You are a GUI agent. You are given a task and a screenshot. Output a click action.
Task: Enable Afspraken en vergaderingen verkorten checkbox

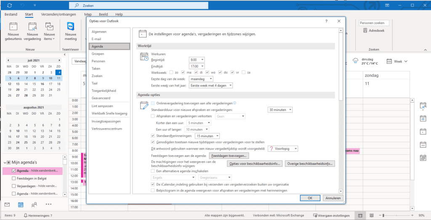pos(153,116)
